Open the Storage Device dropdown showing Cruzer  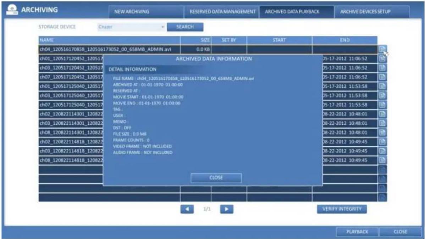click(x=131, y=27)
